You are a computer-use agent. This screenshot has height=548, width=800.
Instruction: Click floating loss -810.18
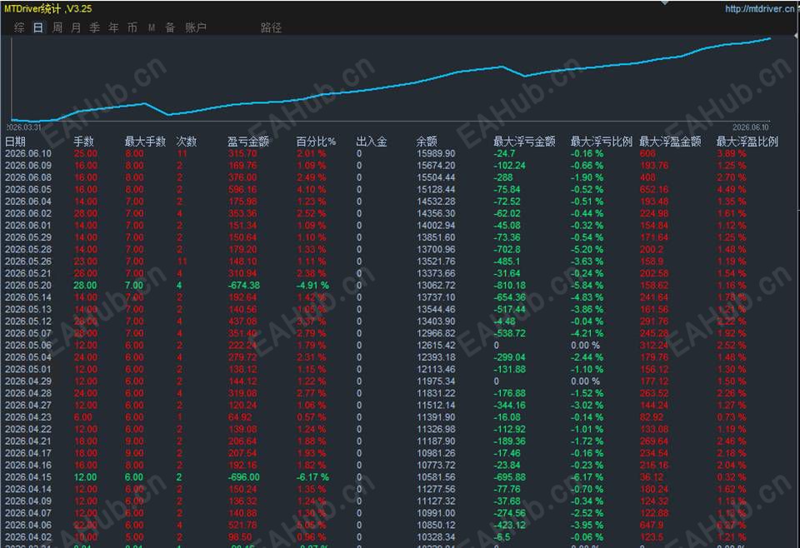click(510, 286)
